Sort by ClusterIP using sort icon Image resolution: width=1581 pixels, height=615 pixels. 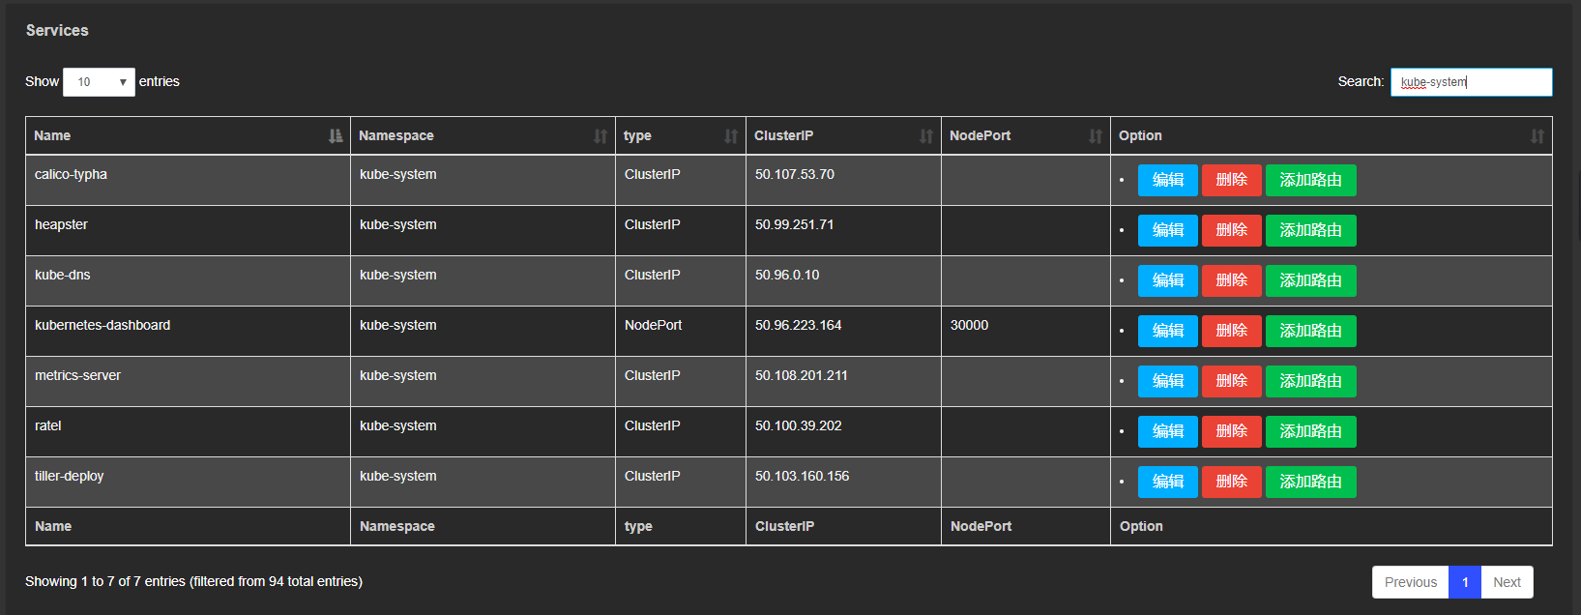click(925, 136)
